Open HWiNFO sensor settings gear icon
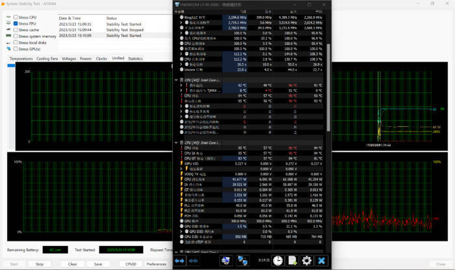Image resolution: width=455 pixels, height=270 pixels. pyautogui.click(x=307, y=261)
